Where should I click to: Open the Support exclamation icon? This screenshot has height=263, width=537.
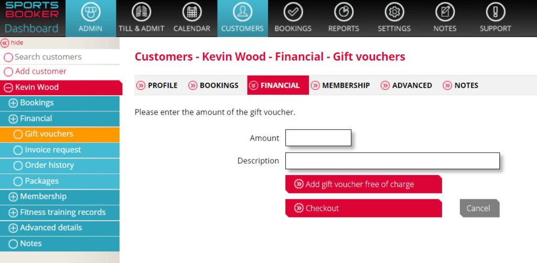coord(496,13)
